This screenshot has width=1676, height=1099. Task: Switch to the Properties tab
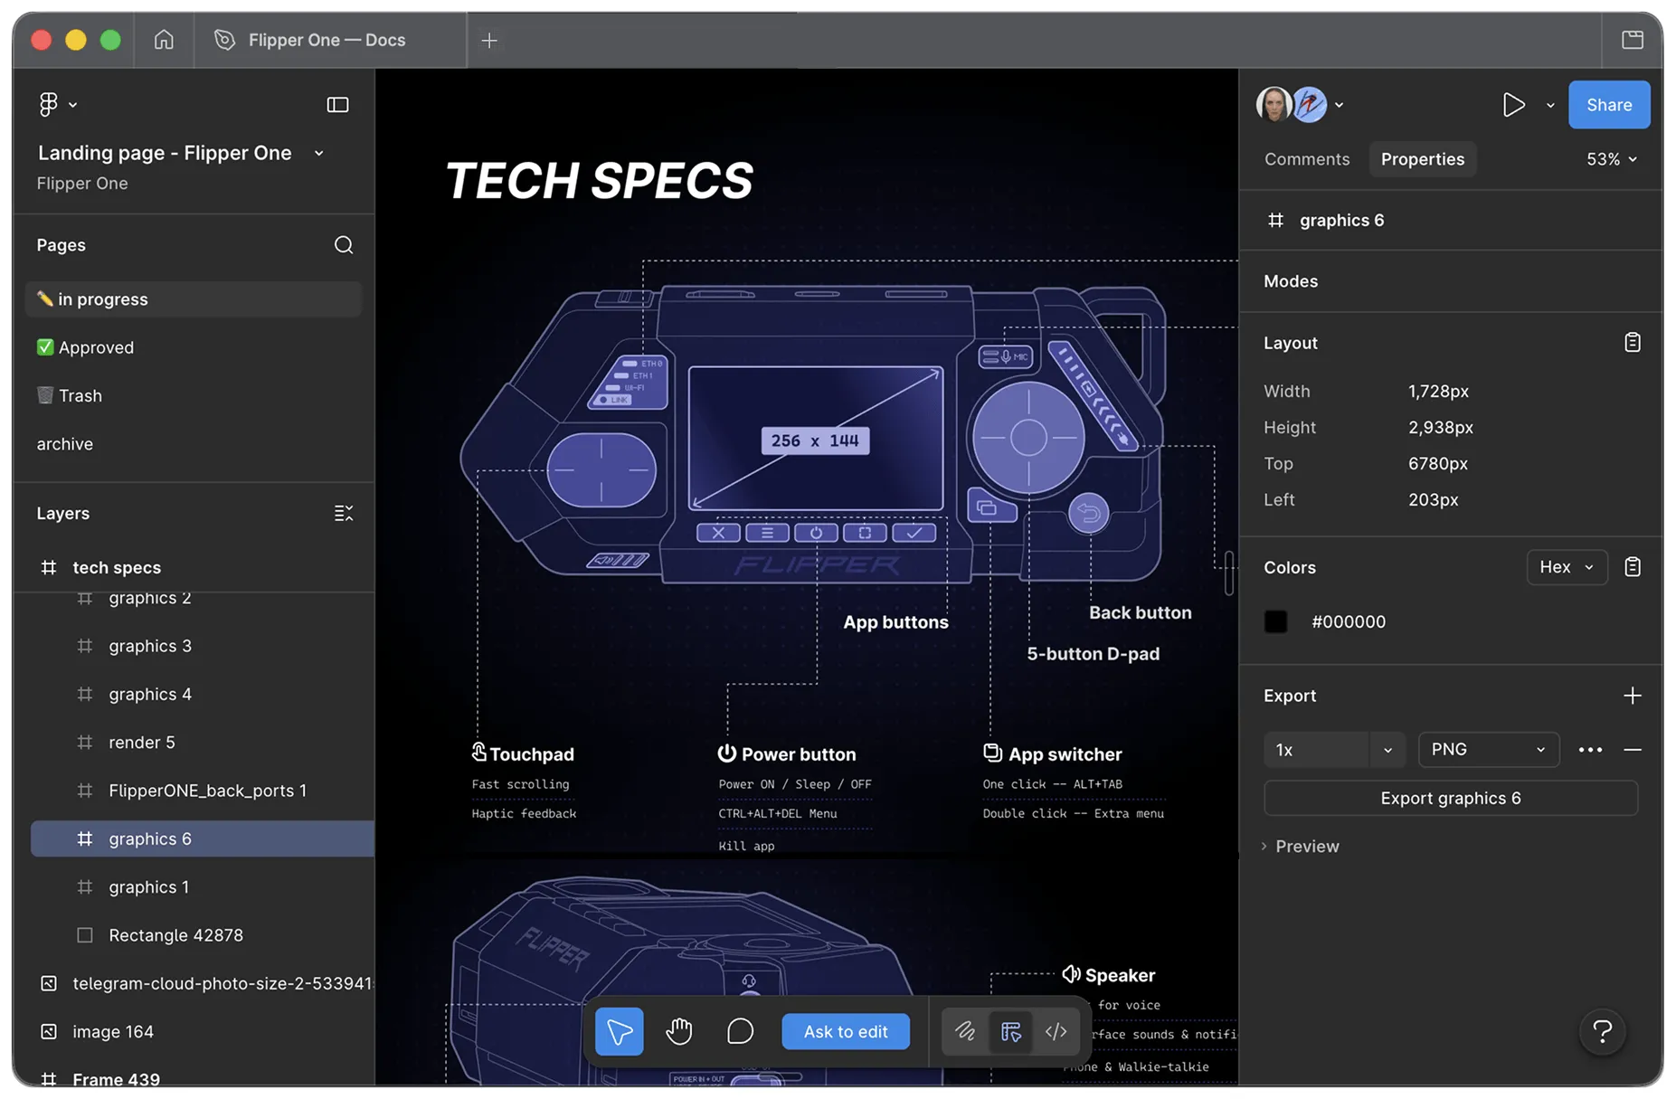[1422, 159]
